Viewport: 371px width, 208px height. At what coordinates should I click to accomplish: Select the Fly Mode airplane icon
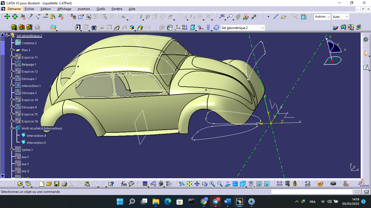181,184
